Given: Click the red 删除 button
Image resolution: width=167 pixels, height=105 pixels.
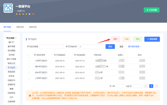Looking at the screenshot, I should click(115, 39).
